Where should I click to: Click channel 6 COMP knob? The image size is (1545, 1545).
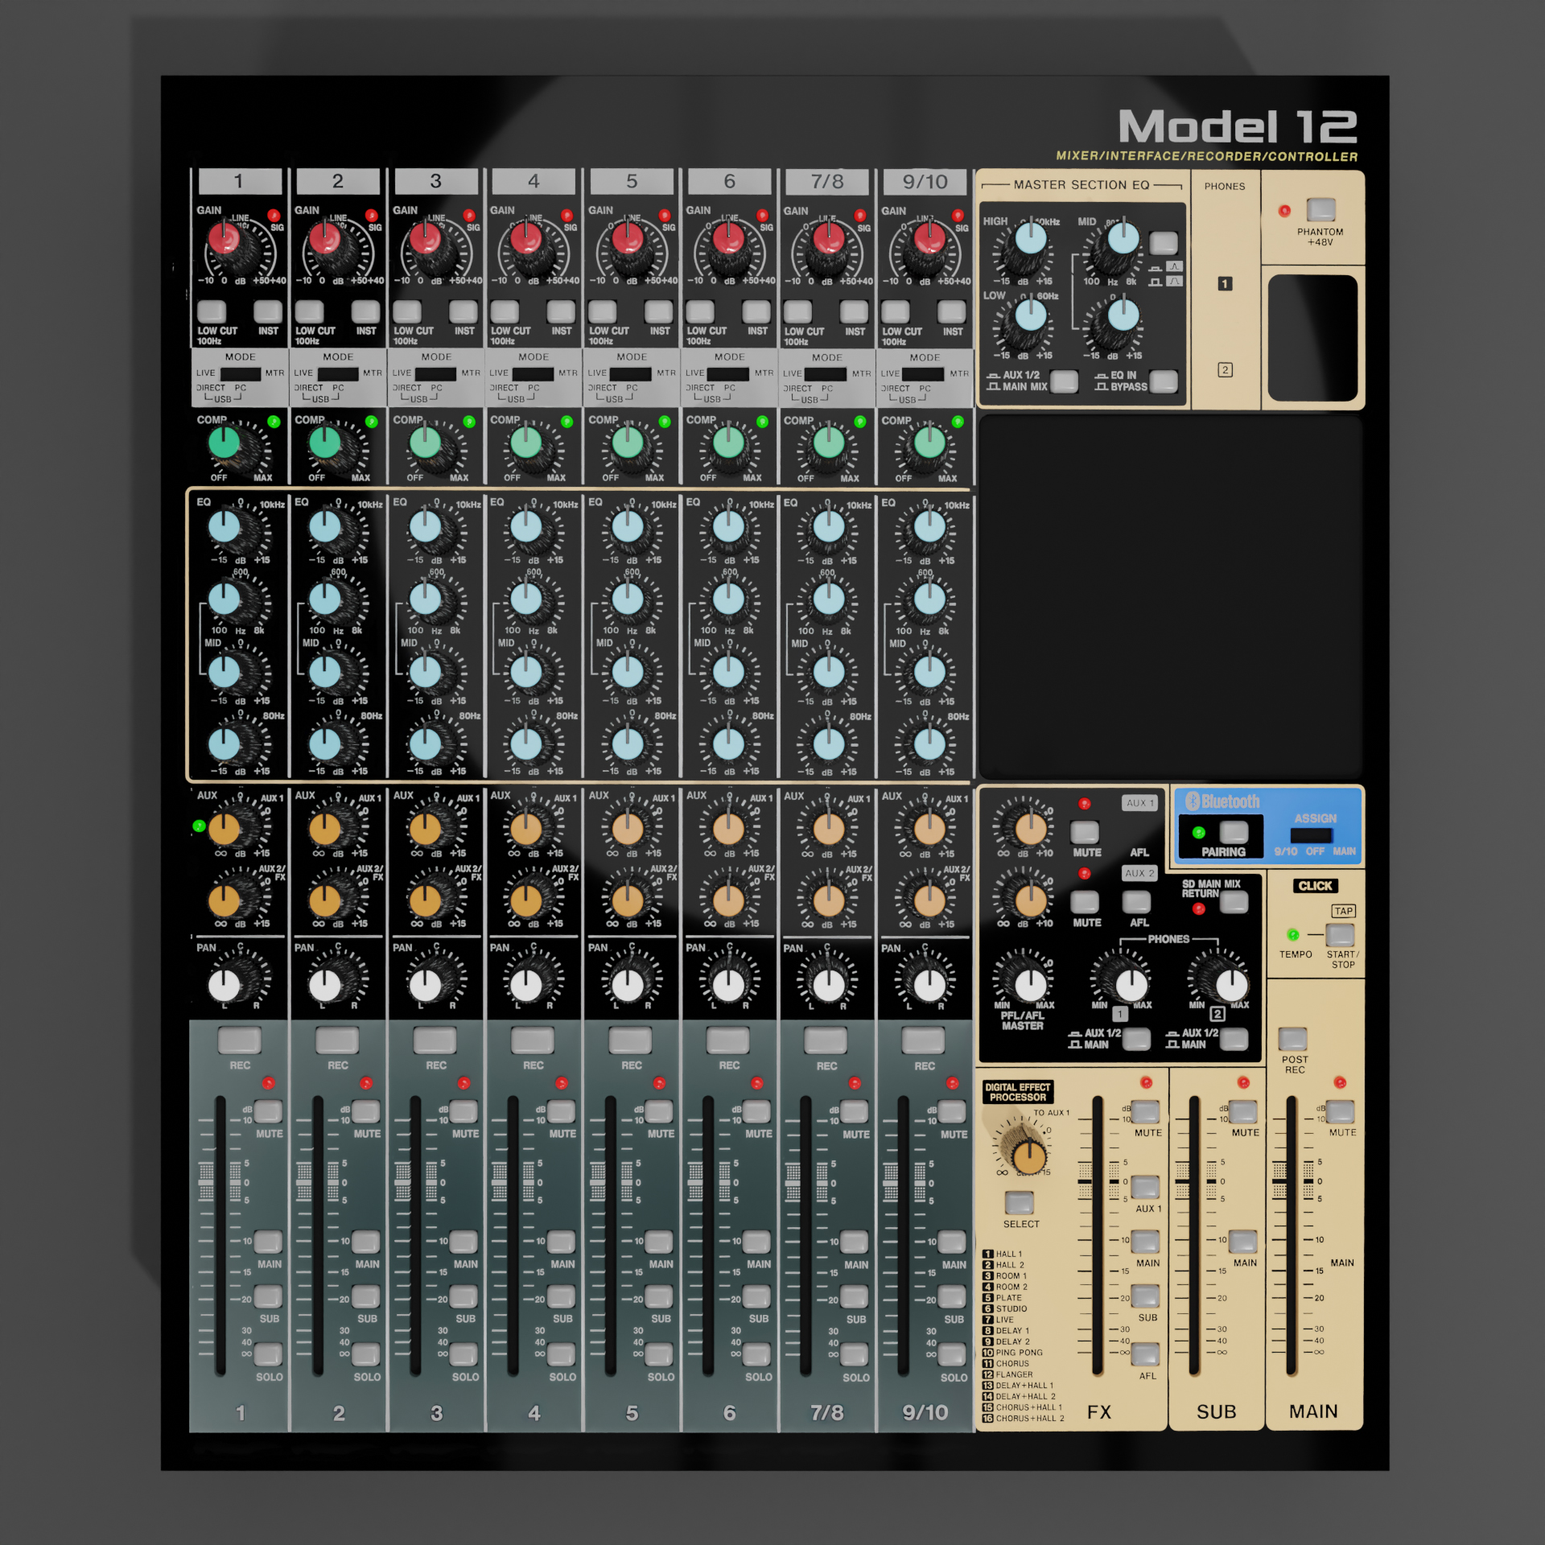[x=728, y=442]
